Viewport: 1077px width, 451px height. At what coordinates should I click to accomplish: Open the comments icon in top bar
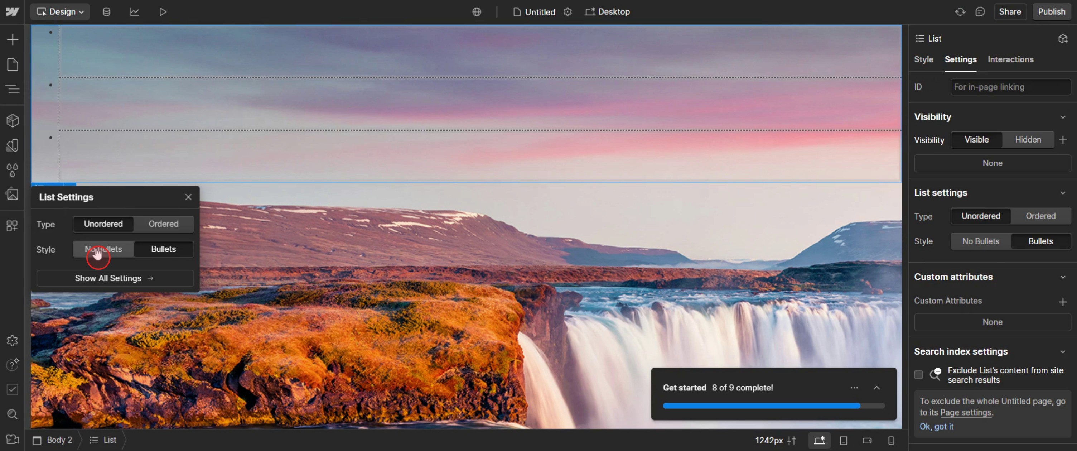click(x=980, y=12)
